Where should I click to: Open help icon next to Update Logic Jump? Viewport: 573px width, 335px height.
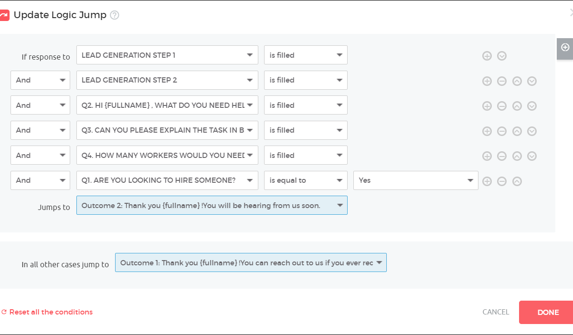(x=115, y=15)
